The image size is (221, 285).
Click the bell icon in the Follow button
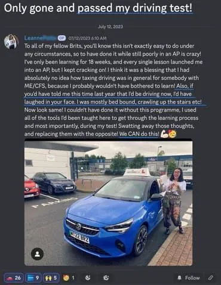point(179,278)
